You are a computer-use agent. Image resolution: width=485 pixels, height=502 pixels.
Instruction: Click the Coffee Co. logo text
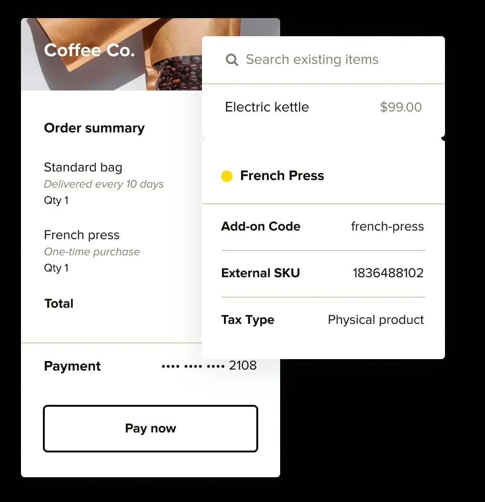pyautogui.click(x=89, y=50)
